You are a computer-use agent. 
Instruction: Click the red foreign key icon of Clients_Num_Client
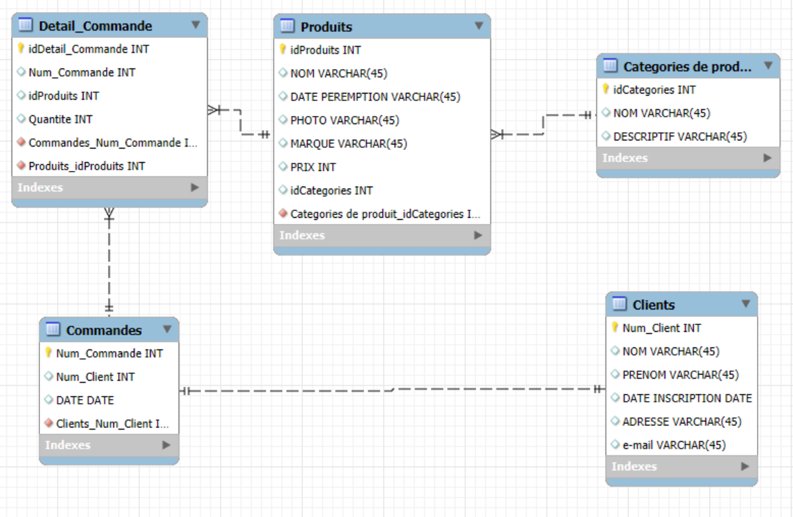tap(49, 423)
